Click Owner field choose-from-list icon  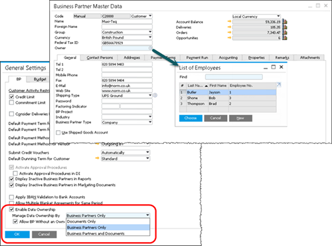150,48
